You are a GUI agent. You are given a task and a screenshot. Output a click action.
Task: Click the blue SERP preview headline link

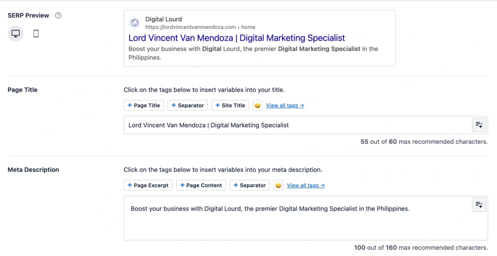coord(236,38)
